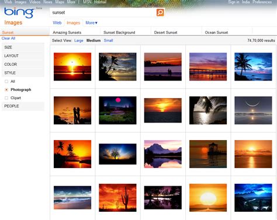
Task: Open Images in the top navigation
Action: pos(20,2)
